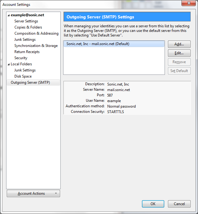The image size is (198, 214).
Task: Collapse the example@sonic.net account tree
Action: tap(9, 15)
